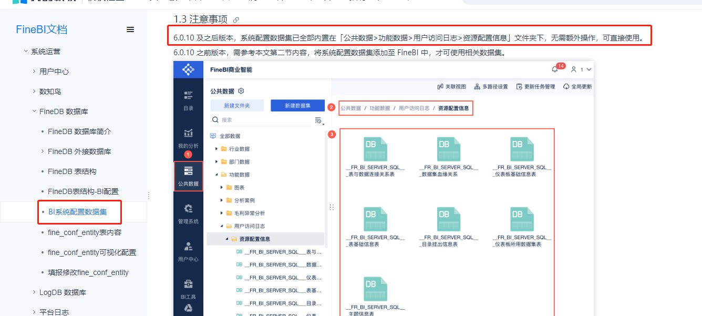Viewport: 702px width, 316px height.
Task: Click the 搜索 field in the 公共数据 panel
Action: point(261,120)
